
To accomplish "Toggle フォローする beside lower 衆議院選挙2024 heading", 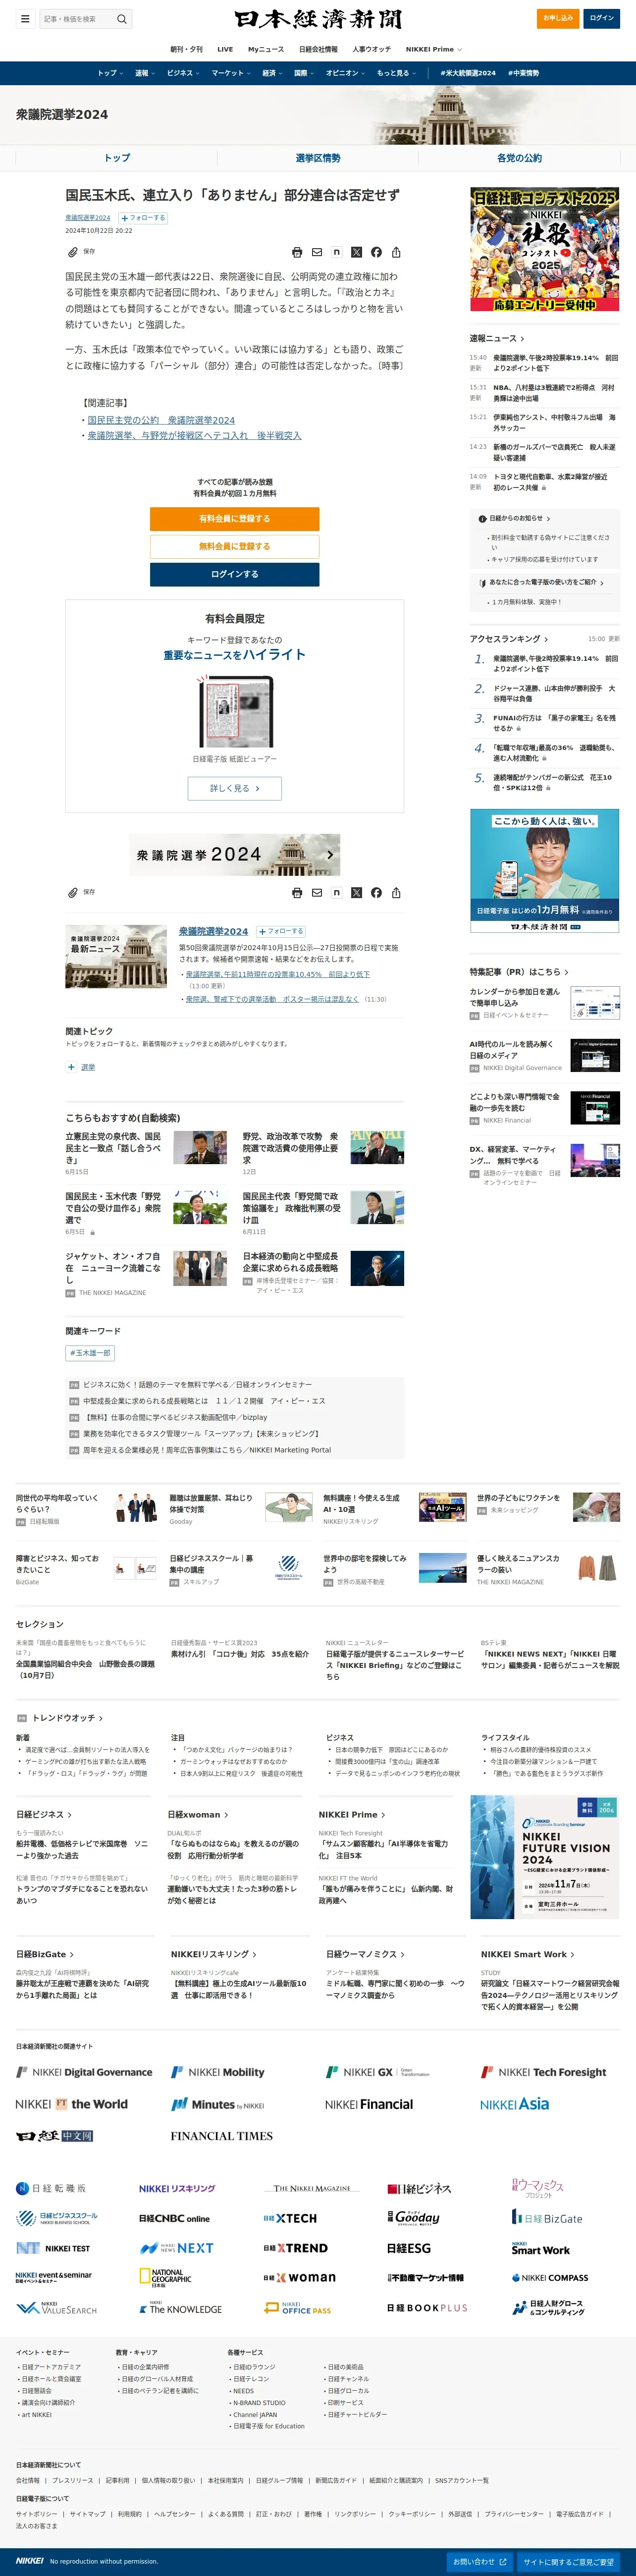I will coord(281,931).
